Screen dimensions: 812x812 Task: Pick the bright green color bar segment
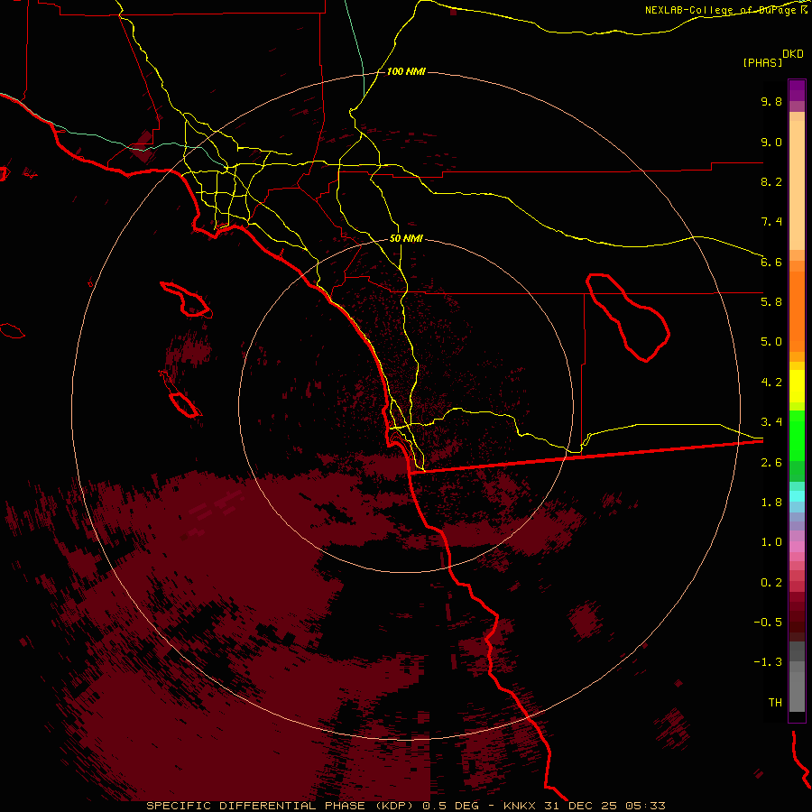coord(797,435)
